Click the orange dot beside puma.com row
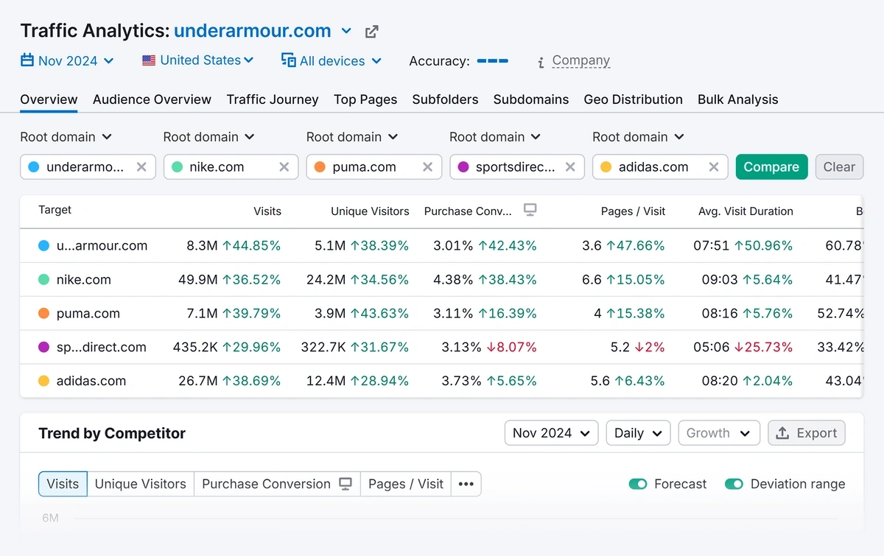The width and height of the screenshot is (884, 556). pyautogui.click(x=44, y=314)
